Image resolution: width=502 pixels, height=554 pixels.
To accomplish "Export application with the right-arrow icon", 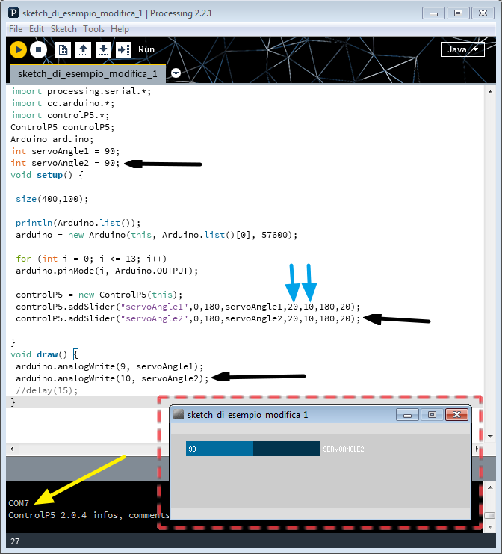I will [x=123, y=49].
